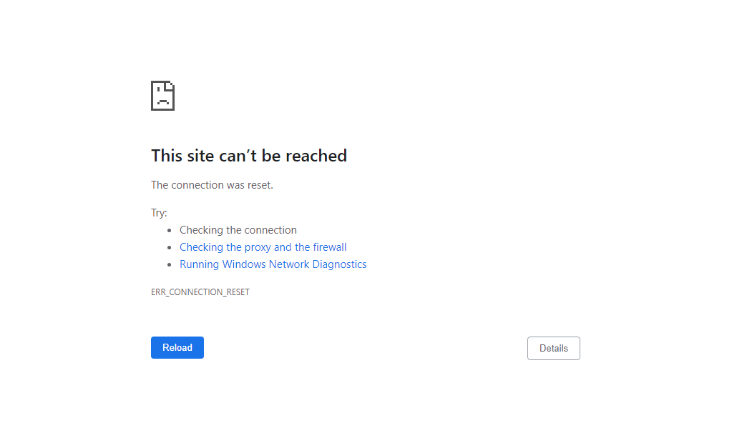Open Checking the proxy and the firewall link
This screenshot has height=428, width=732.
(x=263, y=247)
